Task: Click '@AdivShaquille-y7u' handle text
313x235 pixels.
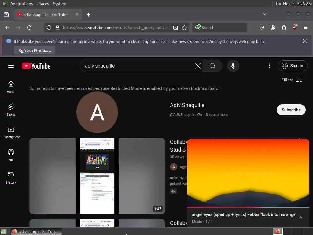Action: tap(186, 115)
